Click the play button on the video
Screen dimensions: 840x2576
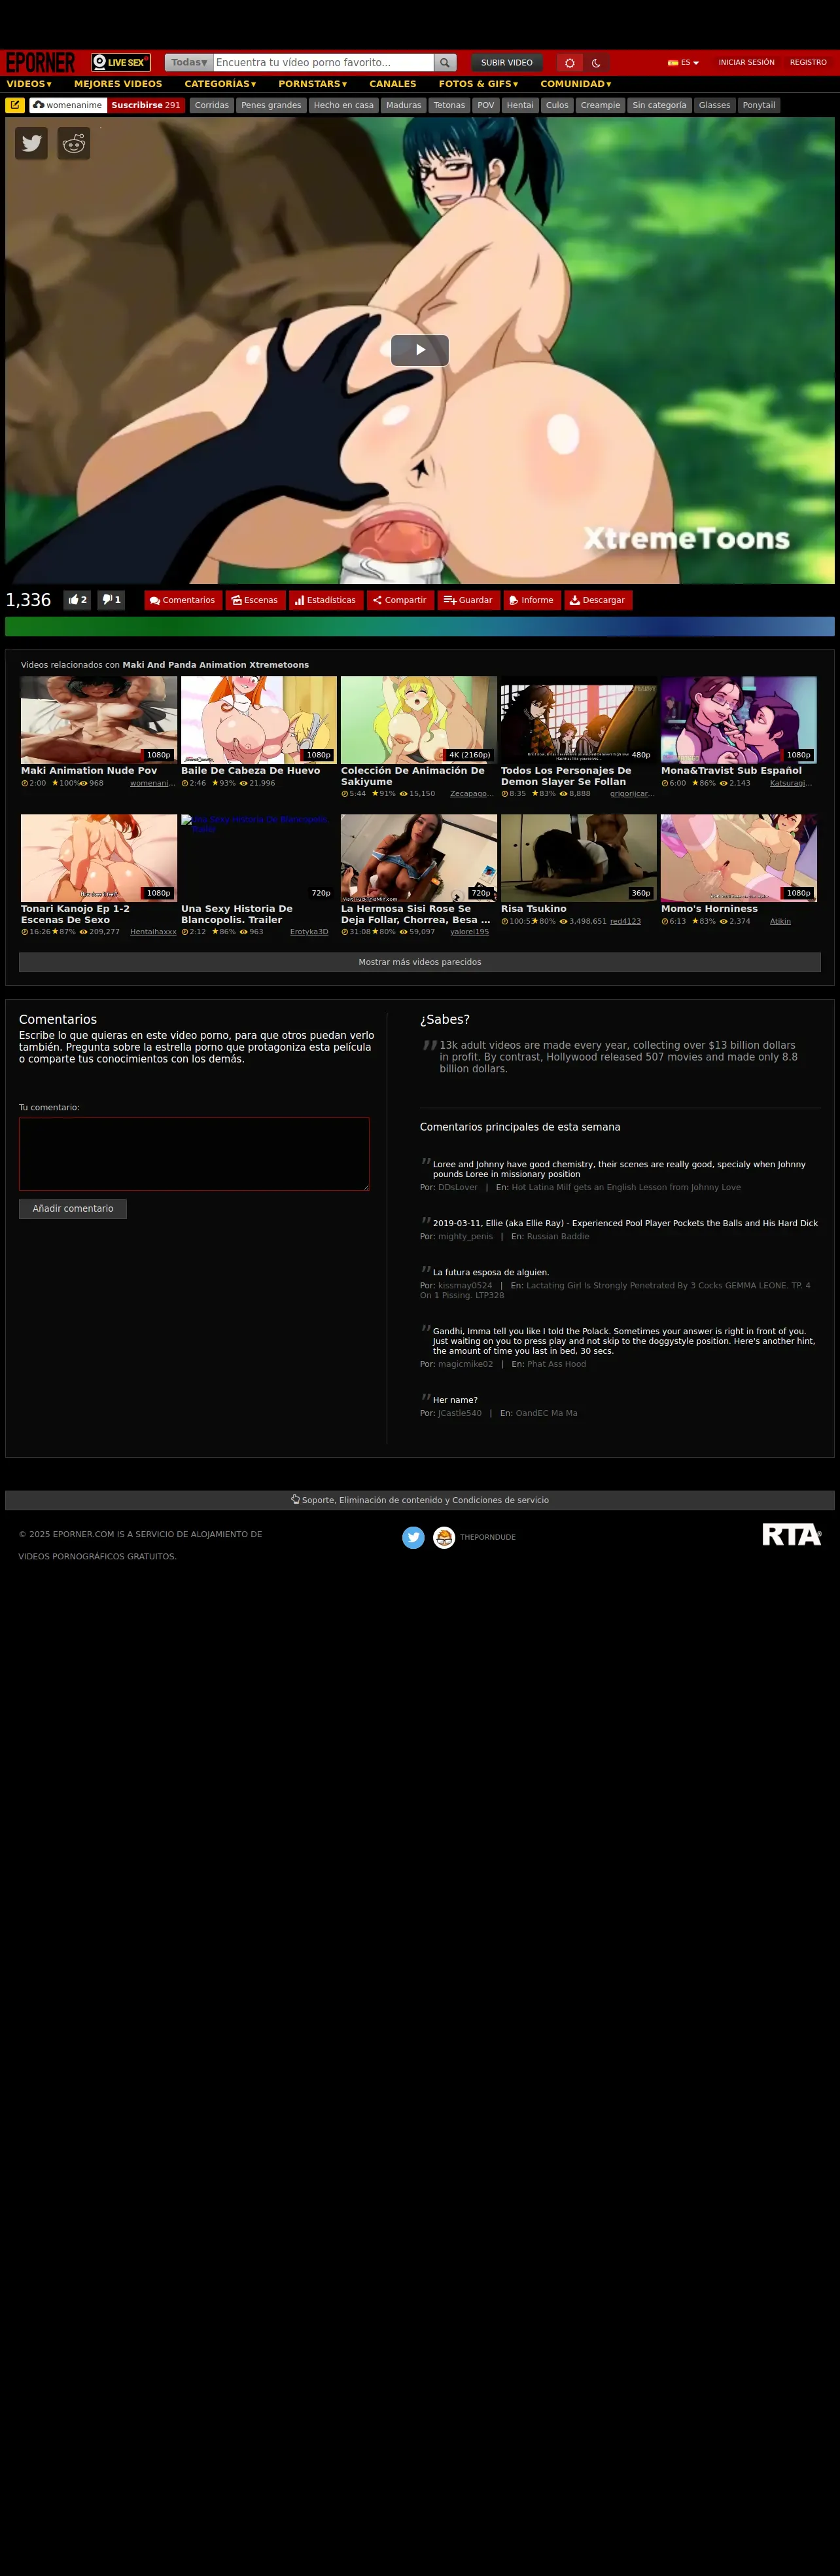coord(419,350)
